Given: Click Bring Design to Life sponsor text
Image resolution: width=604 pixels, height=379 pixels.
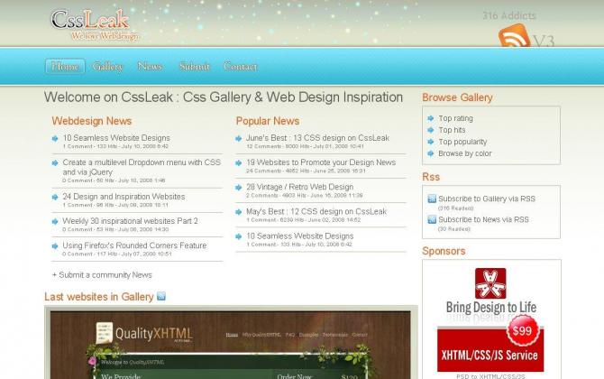Looking at the screenshot, I should [x=491, y=308].
